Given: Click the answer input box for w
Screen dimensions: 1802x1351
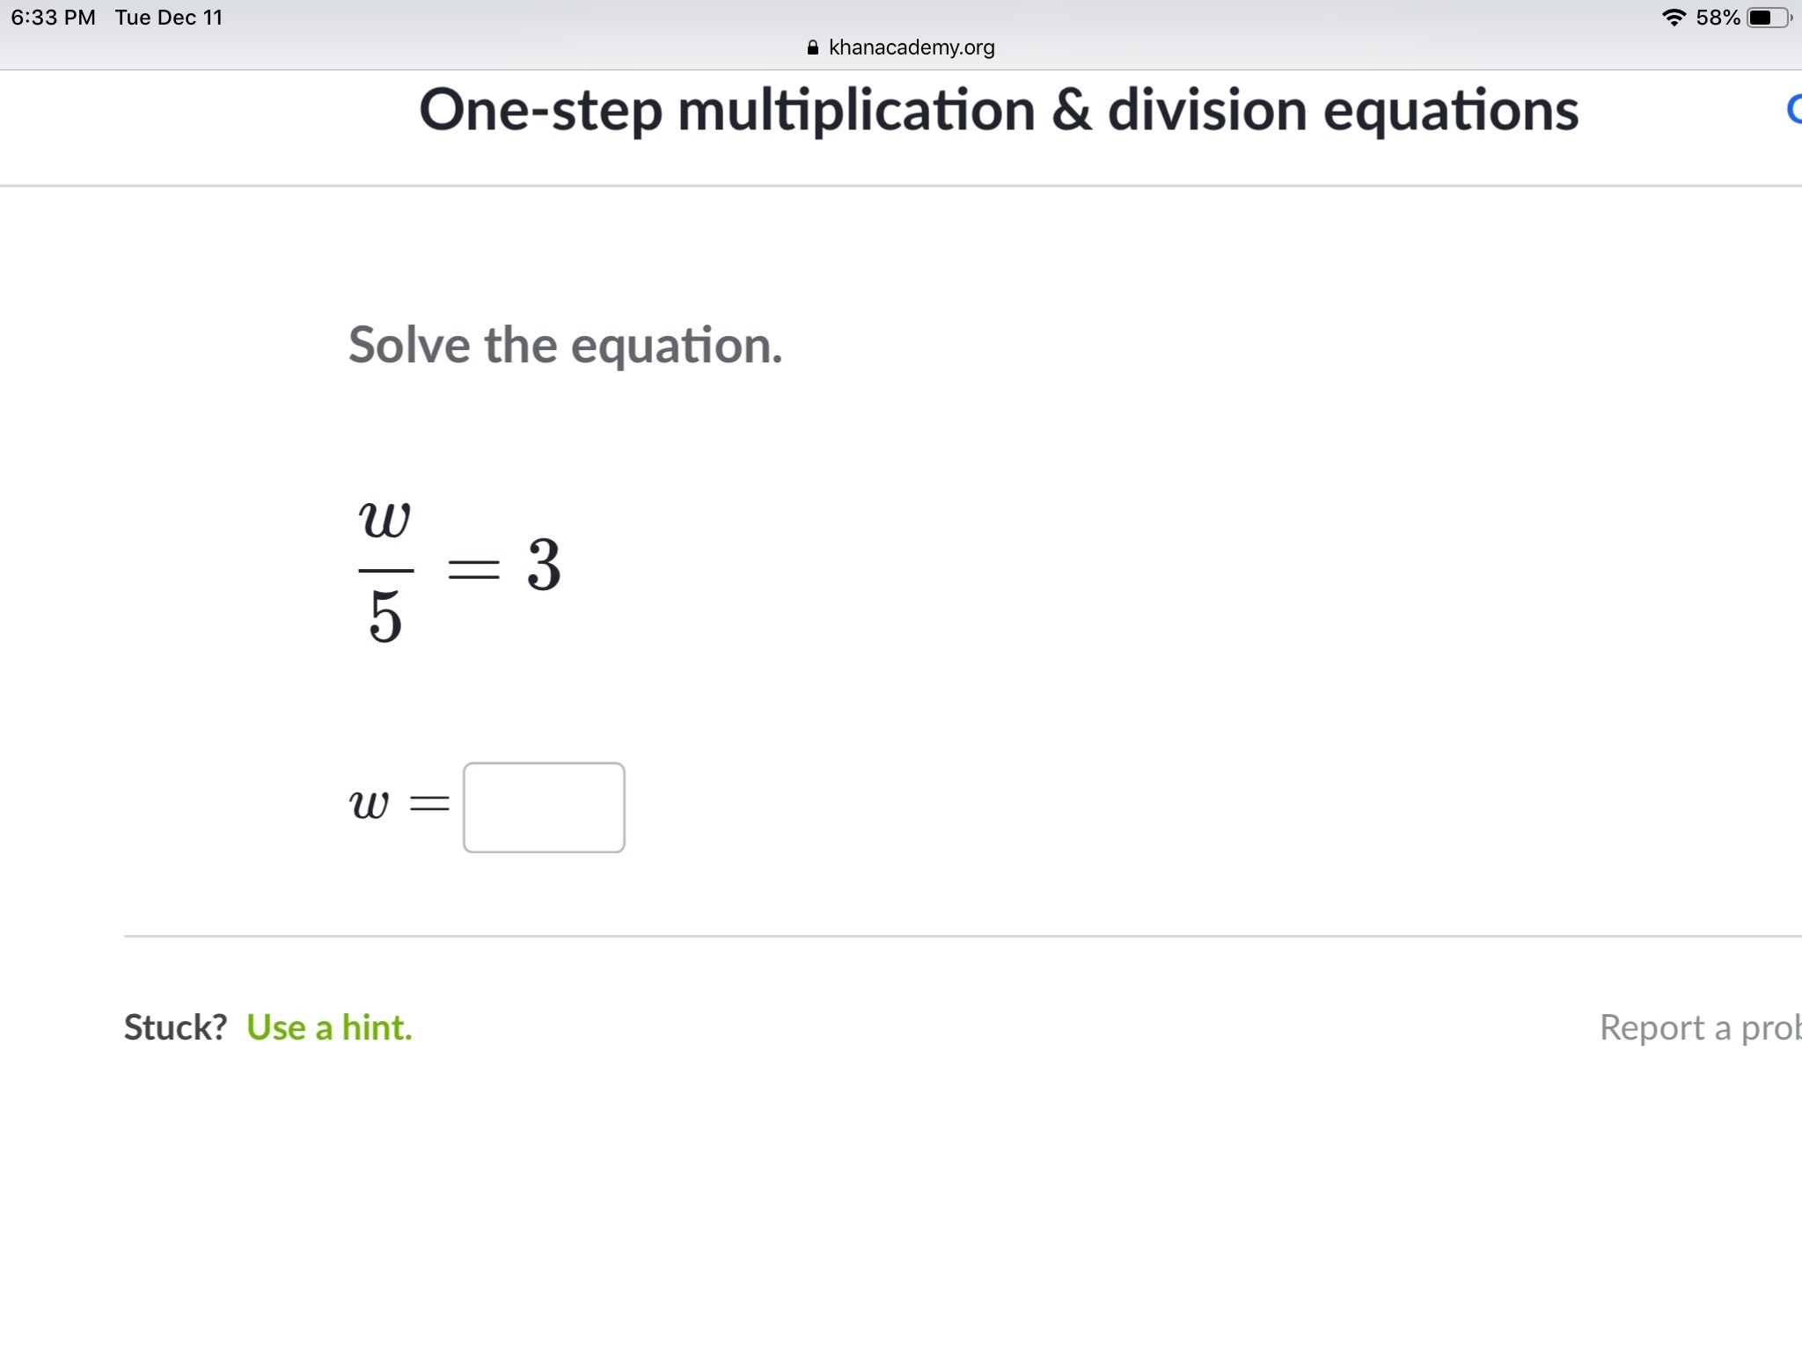Looking at the screenshot, I should coord(544,807).
